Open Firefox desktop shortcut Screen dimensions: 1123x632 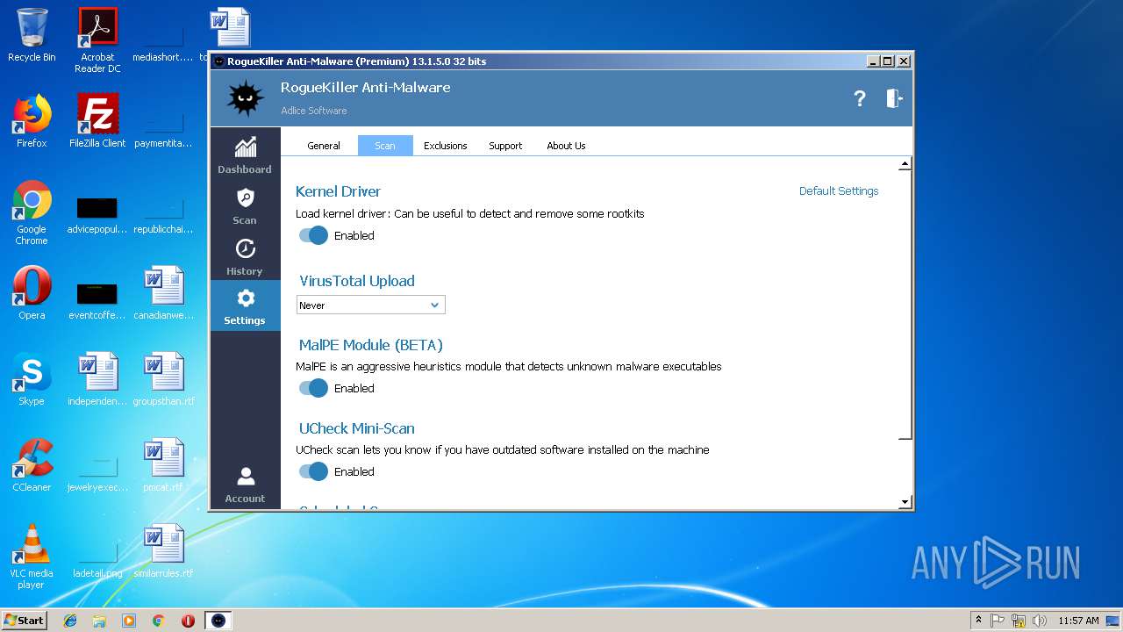coord(32,121)
